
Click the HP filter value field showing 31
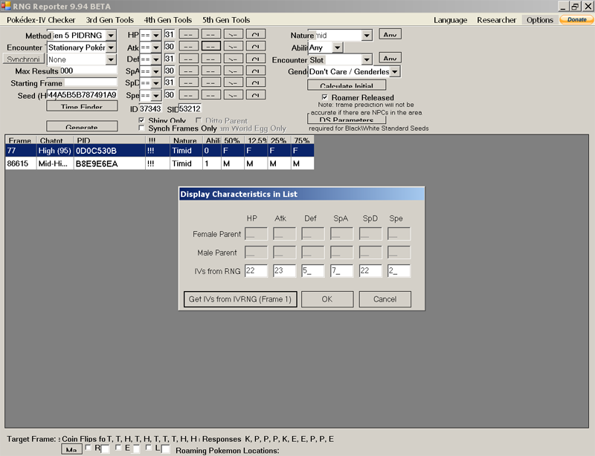click(x=170, y=34)
